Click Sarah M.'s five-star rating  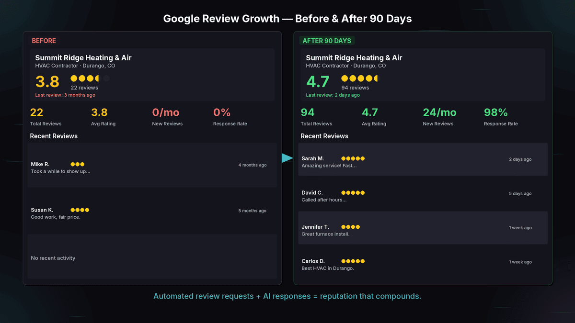point(353,158)
